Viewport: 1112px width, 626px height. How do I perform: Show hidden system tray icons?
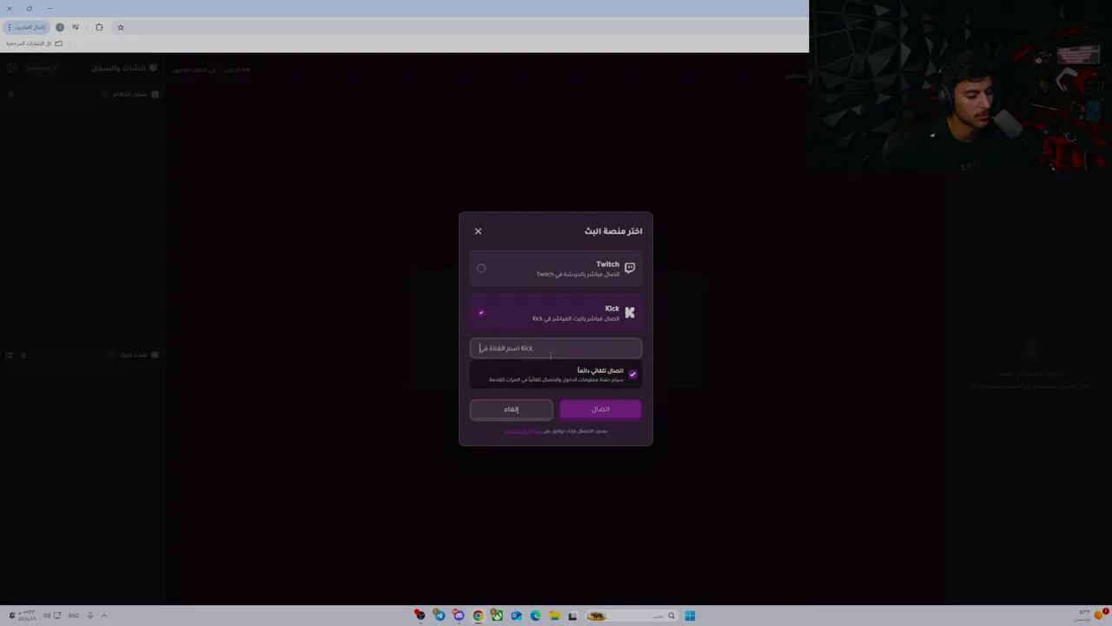104,616
